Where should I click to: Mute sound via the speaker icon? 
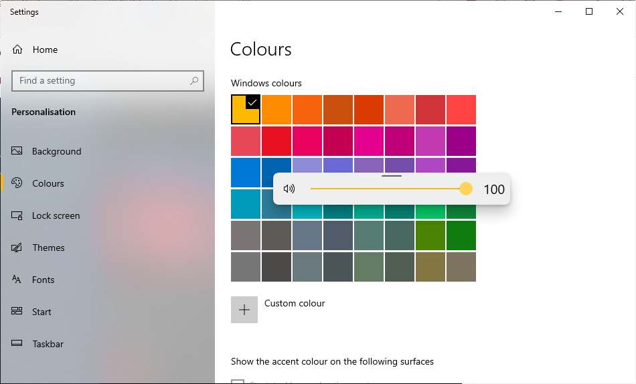pos(289,189)
